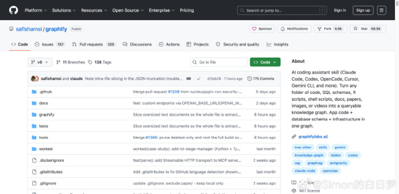Open pull request #1209 link

174,92
